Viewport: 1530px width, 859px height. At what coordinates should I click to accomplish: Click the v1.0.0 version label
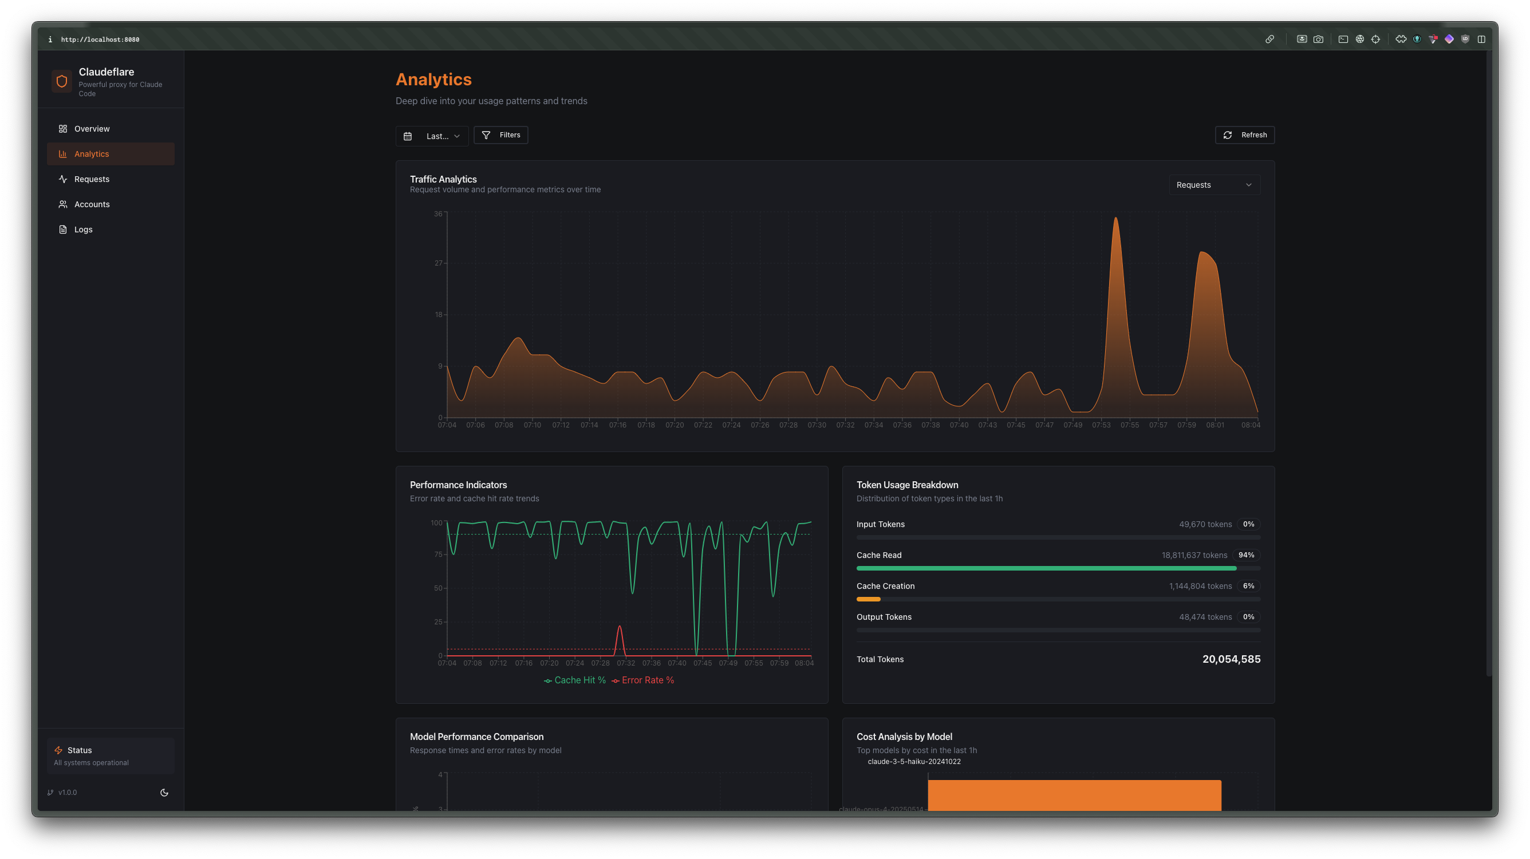(x=67, y=792)
